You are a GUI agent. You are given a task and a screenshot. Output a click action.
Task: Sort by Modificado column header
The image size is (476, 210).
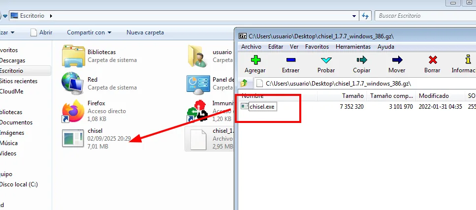[440, 96]
